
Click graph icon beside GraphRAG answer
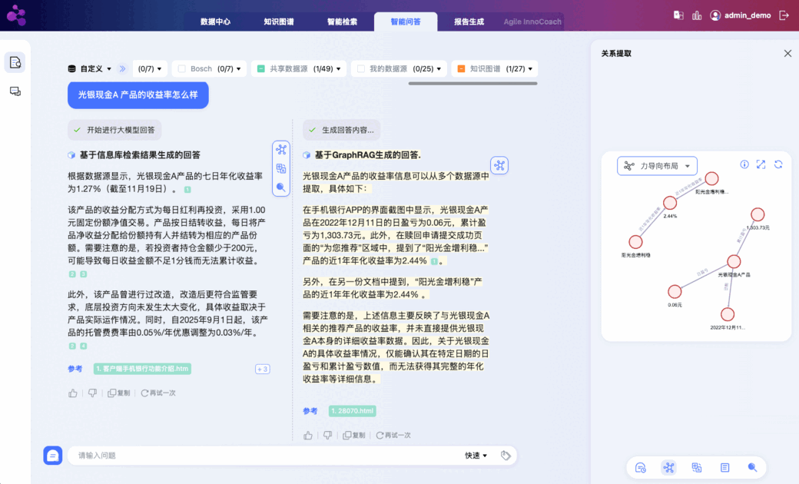[x=499, y=165]
